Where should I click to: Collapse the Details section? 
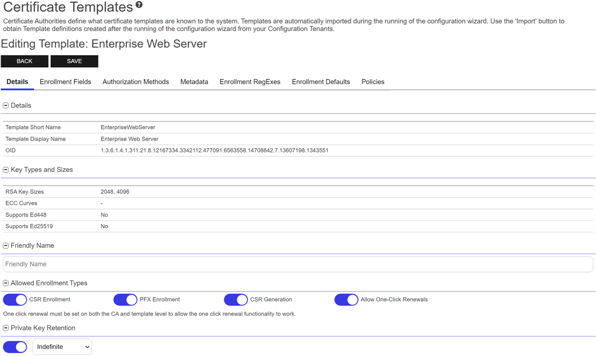6,106
